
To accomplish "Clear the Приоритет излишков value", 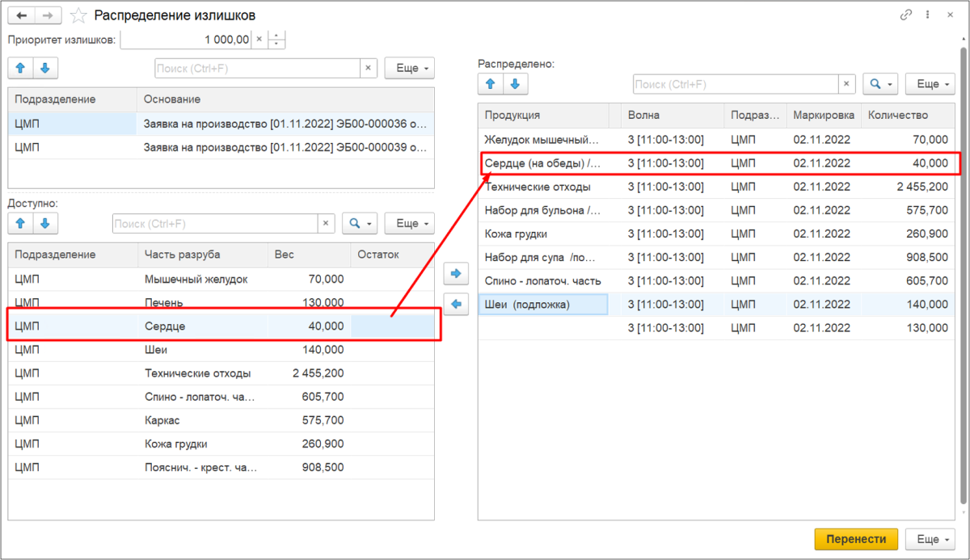I will coord(259,39).
